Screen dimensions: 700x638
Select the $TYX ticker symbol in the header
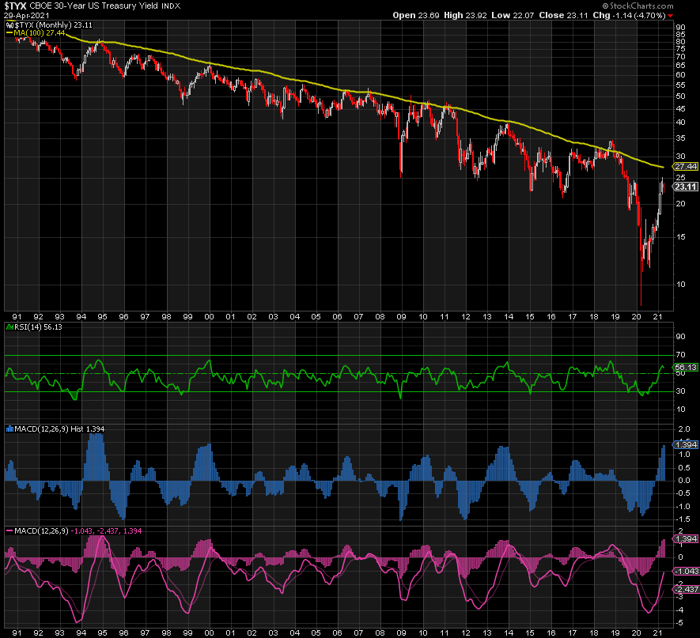click(x=15, y=6)
